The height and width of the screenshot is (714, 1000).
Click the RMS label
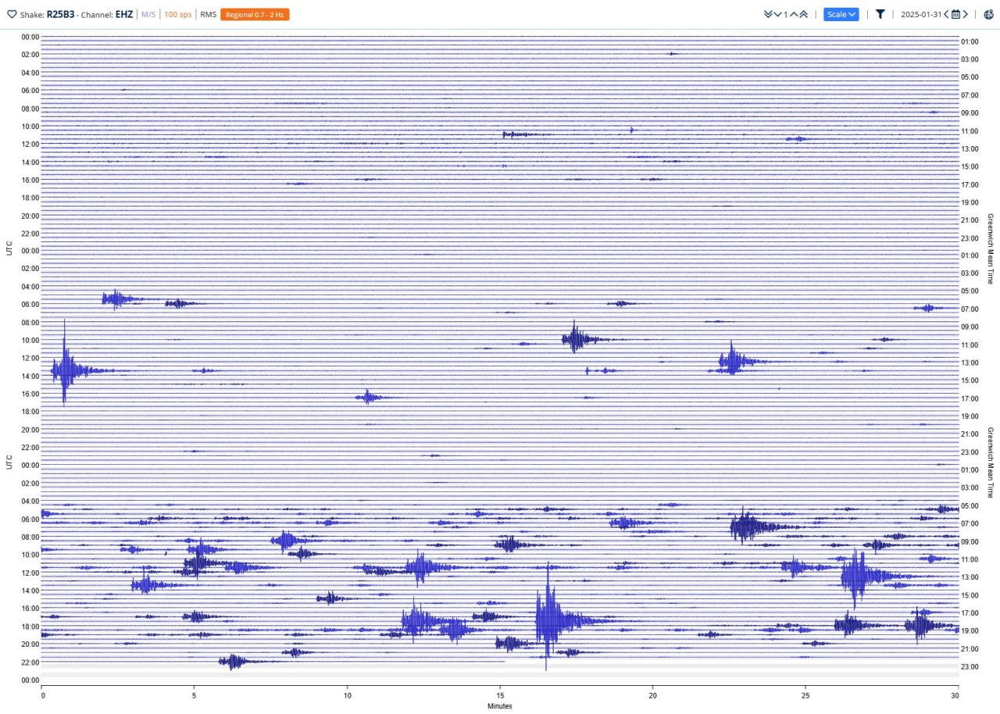click(x=208, y=14)
